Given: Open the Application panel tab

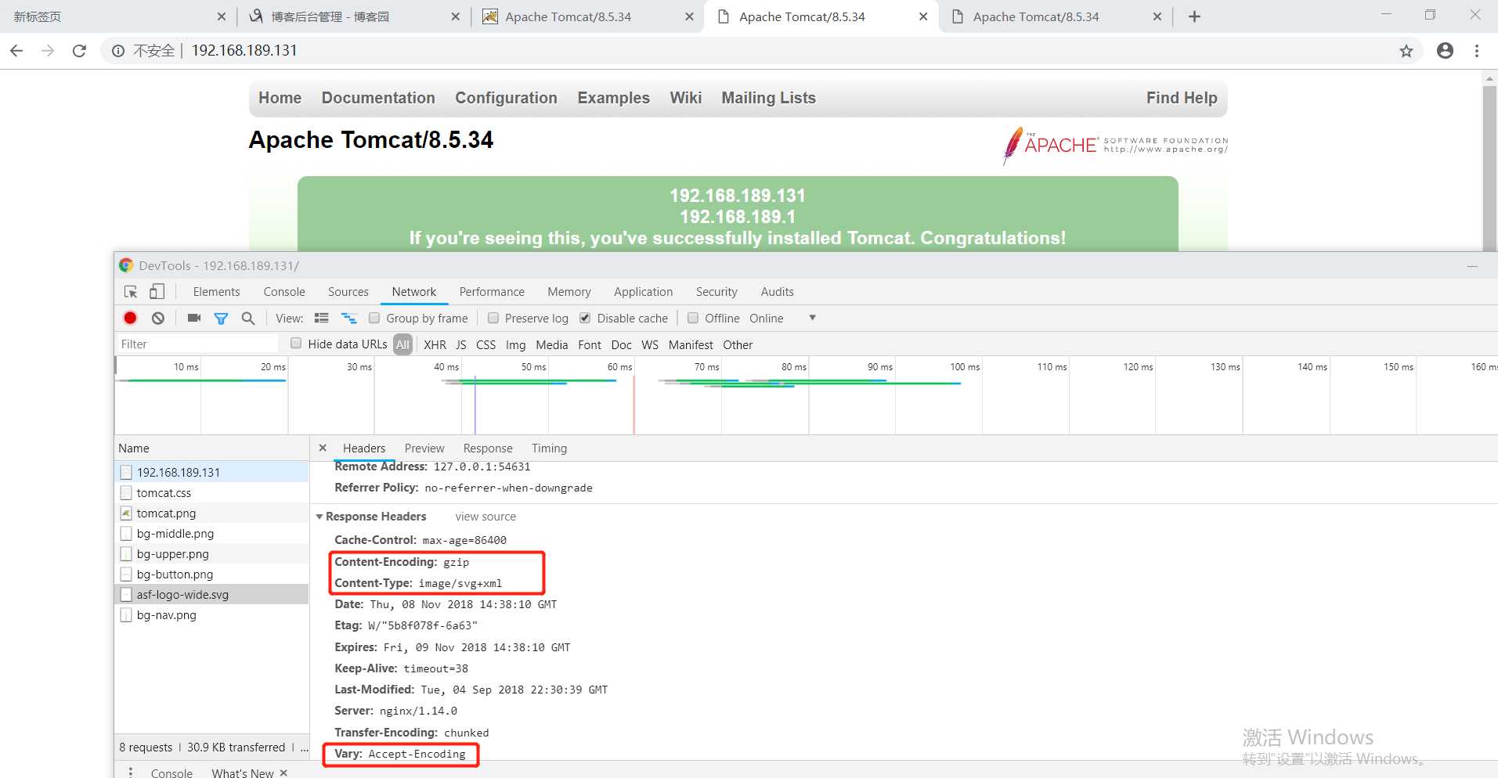Looking at the screenshot, I should tap(643, 292).
